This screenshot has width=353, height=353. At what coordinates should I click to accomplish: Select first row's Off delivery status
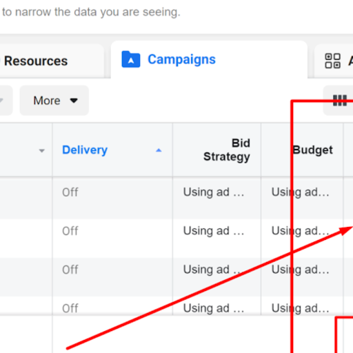[70, 192]
